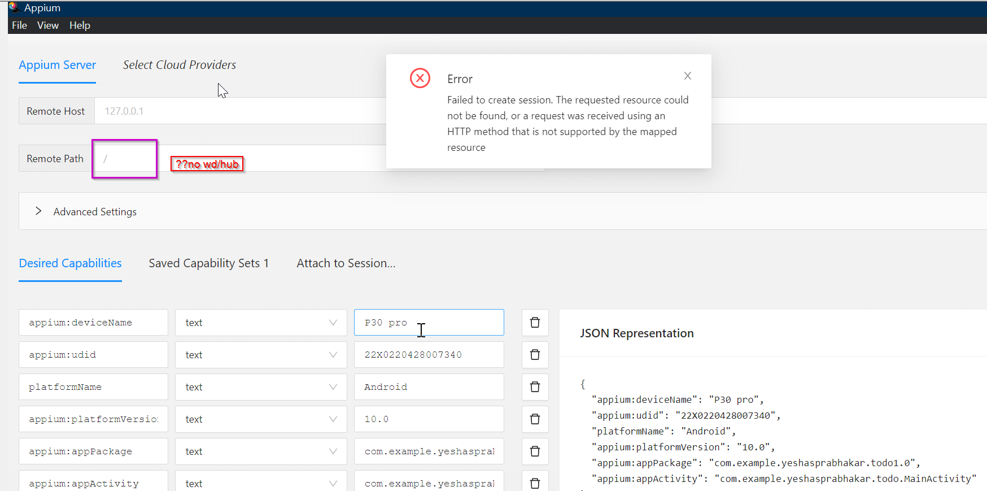Open type dropdown for platformName
Screen dimensions: 987x491
tap(261, 387)
